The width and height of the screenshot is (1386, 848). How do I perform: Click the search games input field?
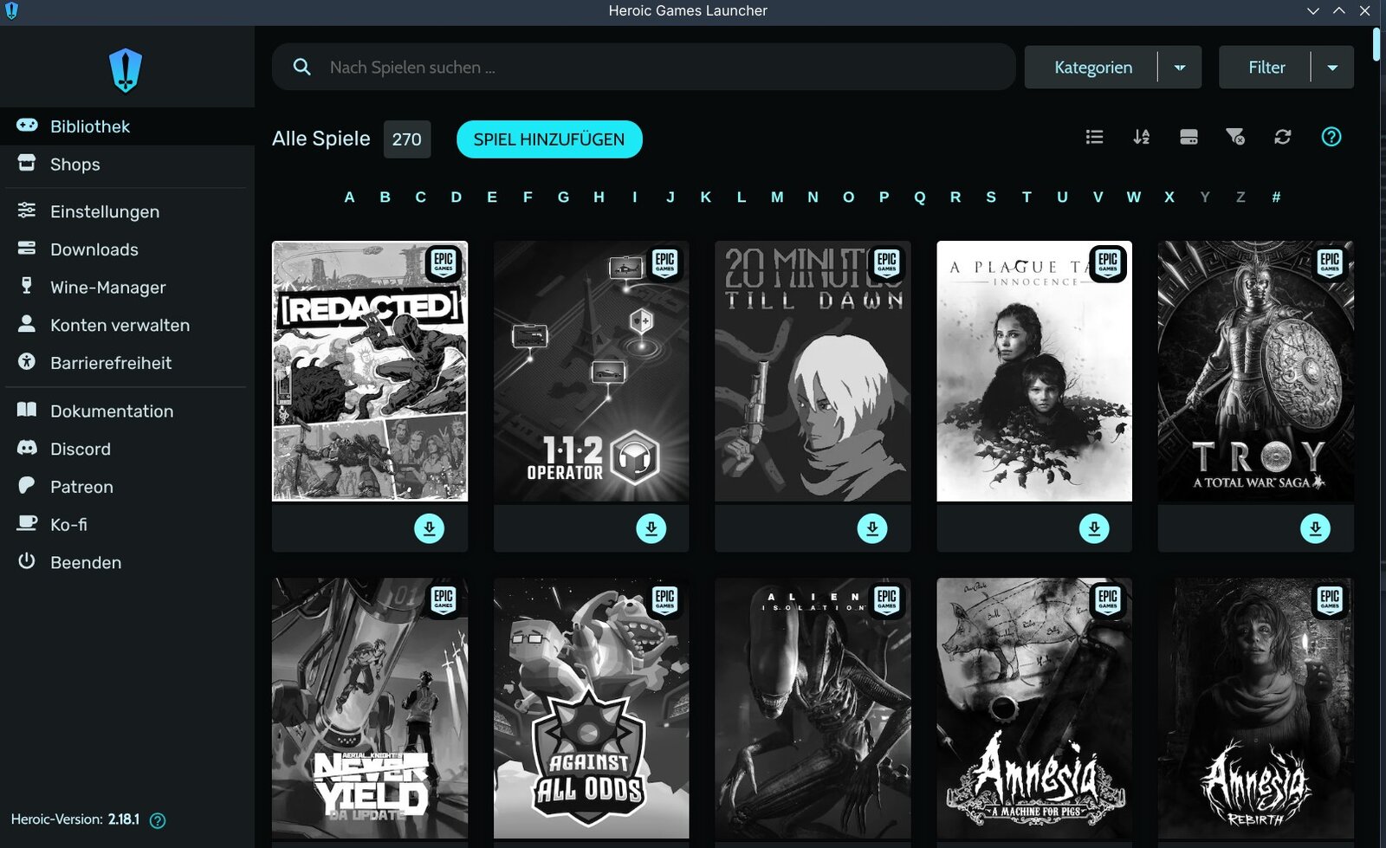point(658,68)
